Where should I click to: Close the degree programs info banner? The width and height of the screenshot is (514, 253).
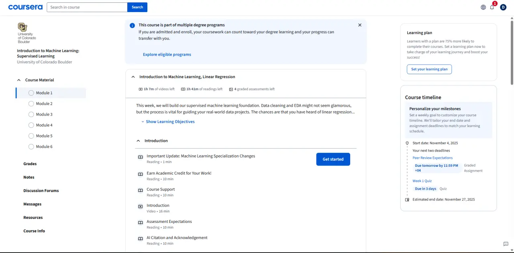(360, 25)
